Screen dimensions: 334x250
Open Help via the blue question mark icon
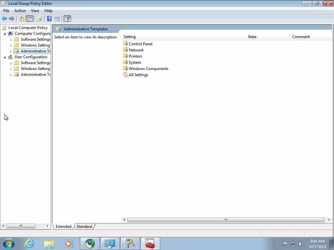click(x=50, y=19)
